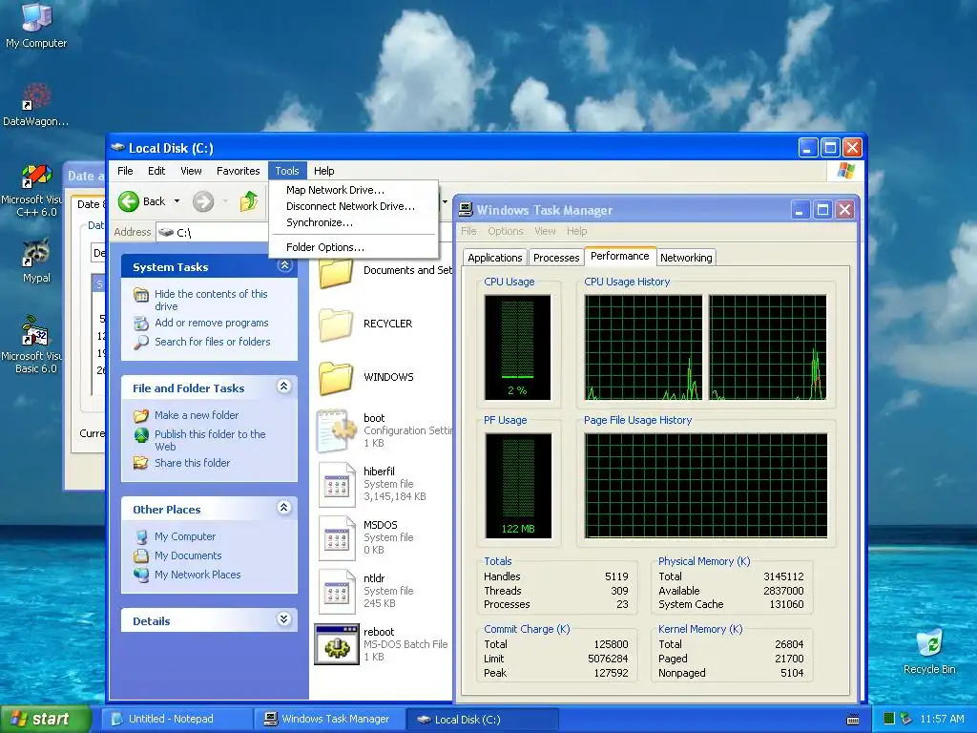The width and height of the screenshot is (977, 733).
Task: Open the Help menu in Explorer
Action: 324,171
